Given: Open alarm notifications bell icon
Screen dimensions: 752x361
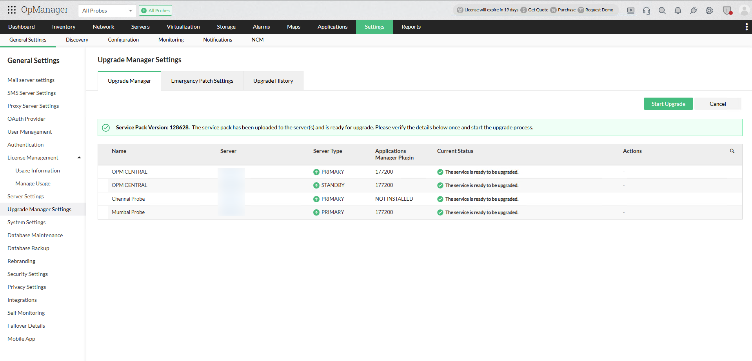Looking at the screenshot, I should click(x=678, y=11).
